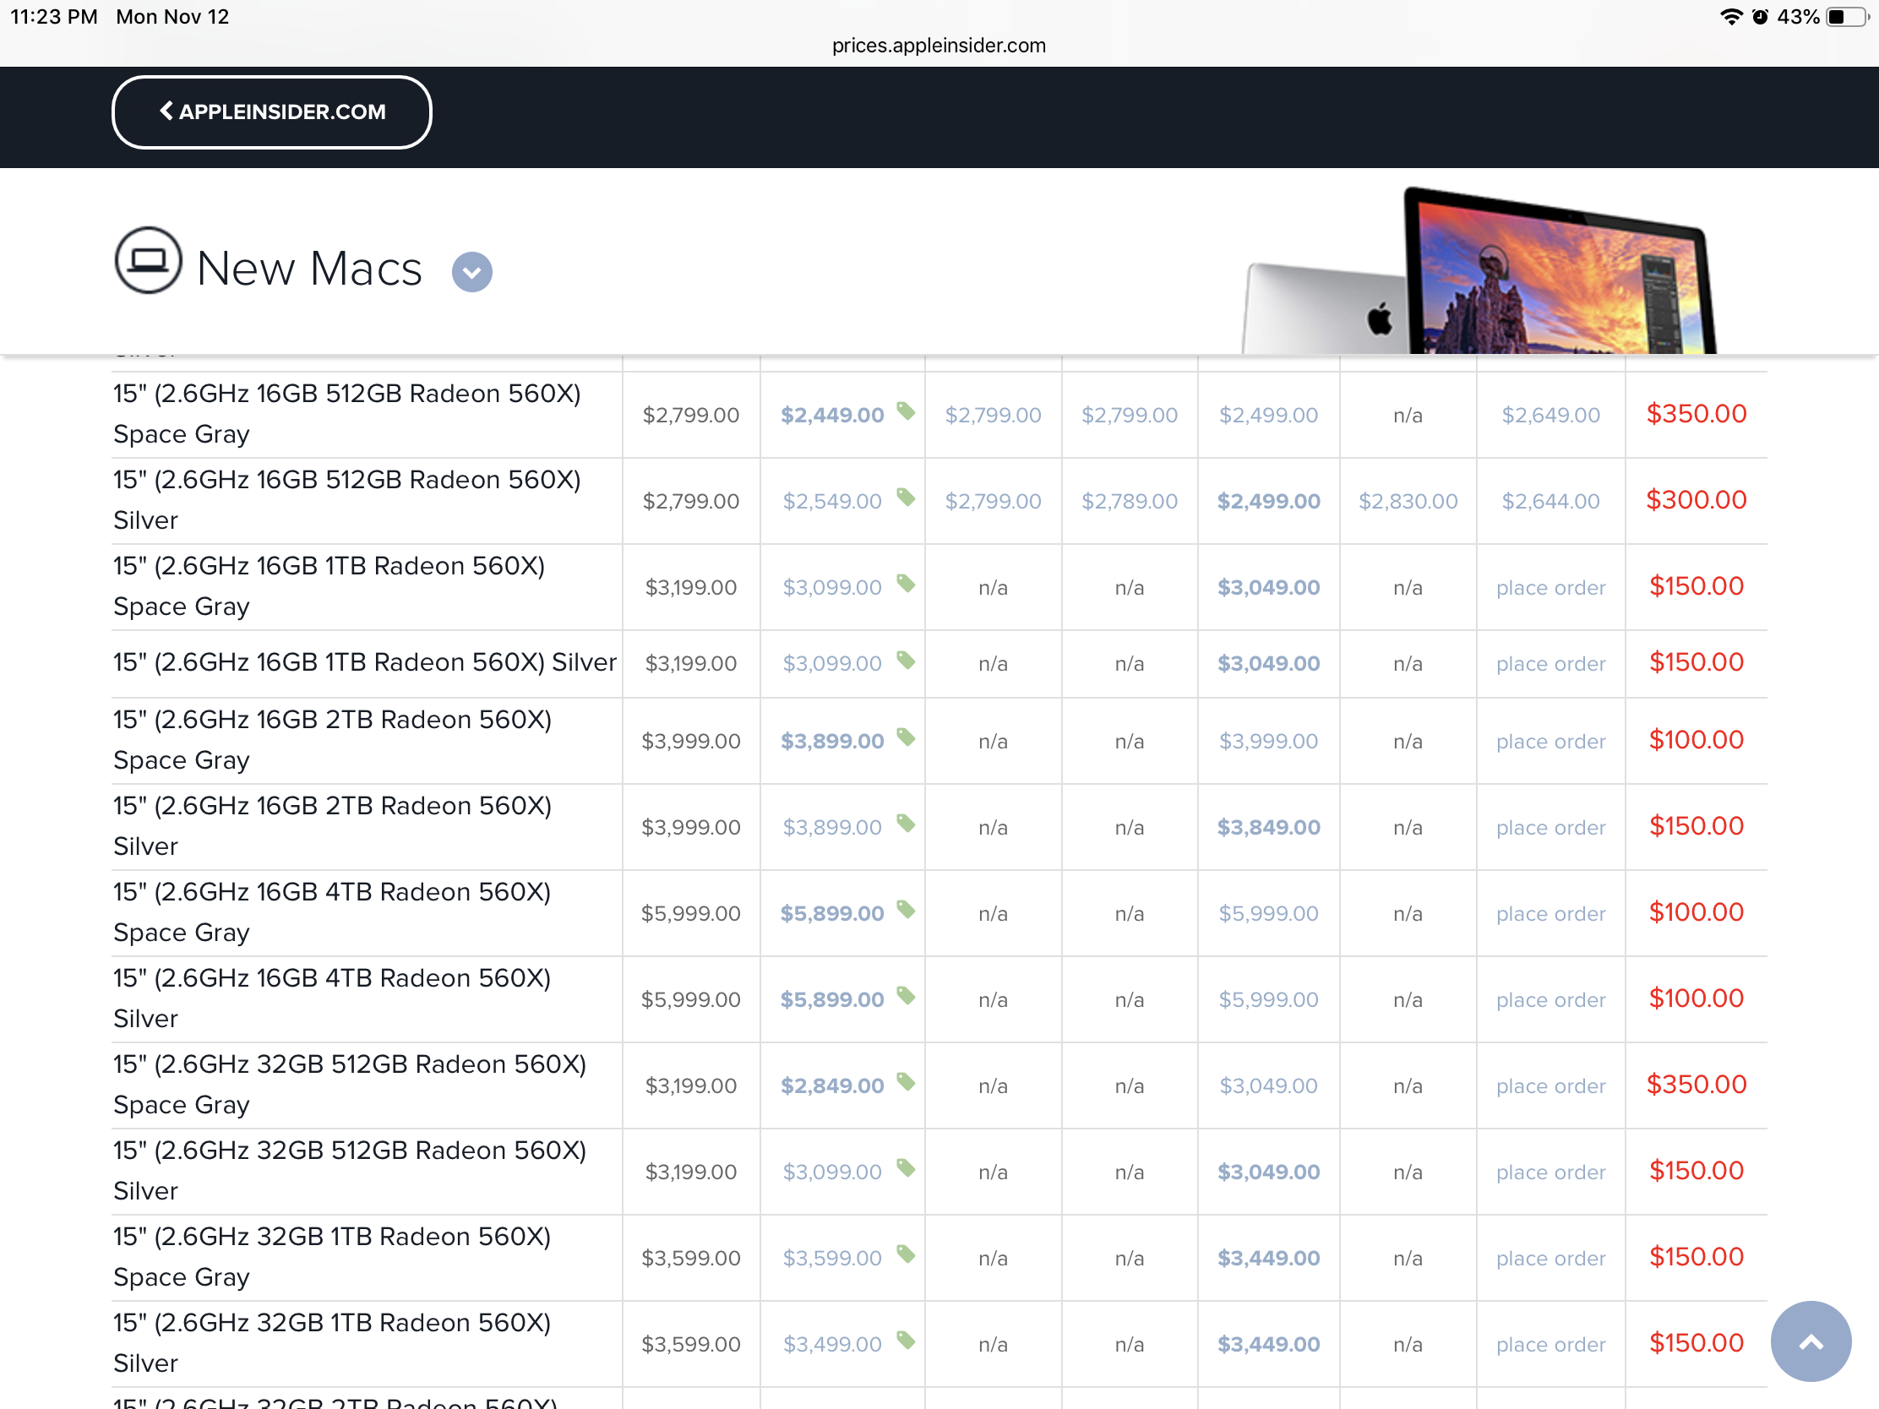Click coupon tag icon next to $3,499.00
Screen dimensions: 1879x1409
point(906,1341)
